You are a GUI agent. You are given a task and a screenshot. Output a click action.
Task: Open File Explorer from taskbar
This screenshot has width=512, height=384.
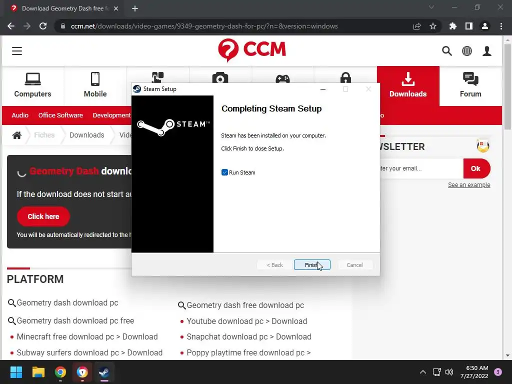(x=38, y=372)
